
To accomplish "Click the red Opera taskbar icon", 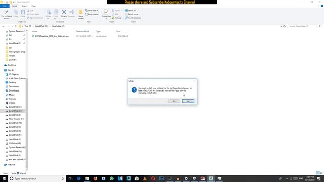I will (153, 178).
